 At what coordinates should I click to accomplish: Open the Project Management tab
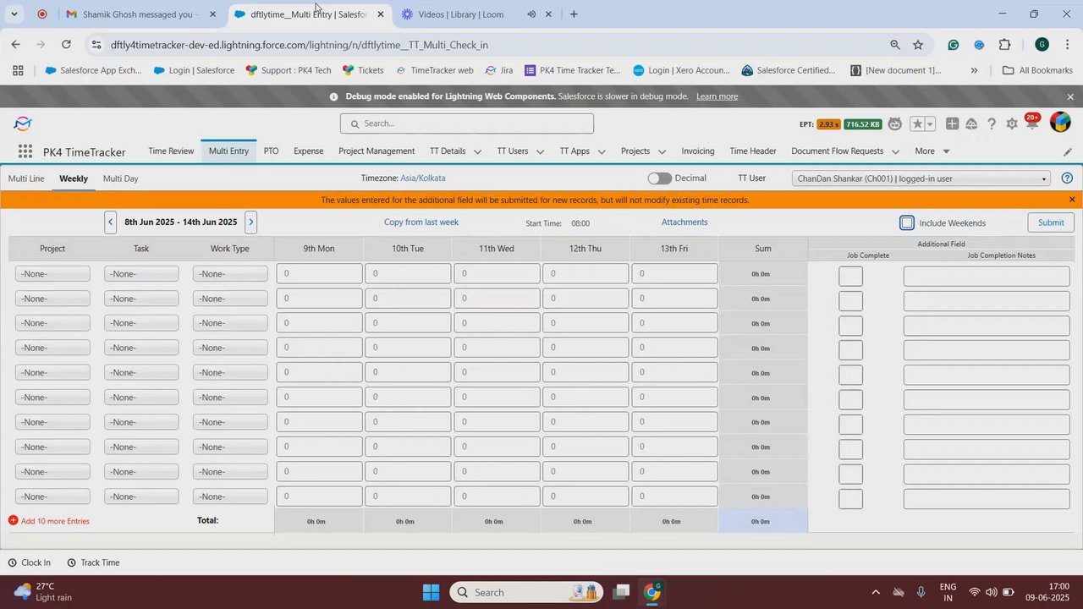377,151
